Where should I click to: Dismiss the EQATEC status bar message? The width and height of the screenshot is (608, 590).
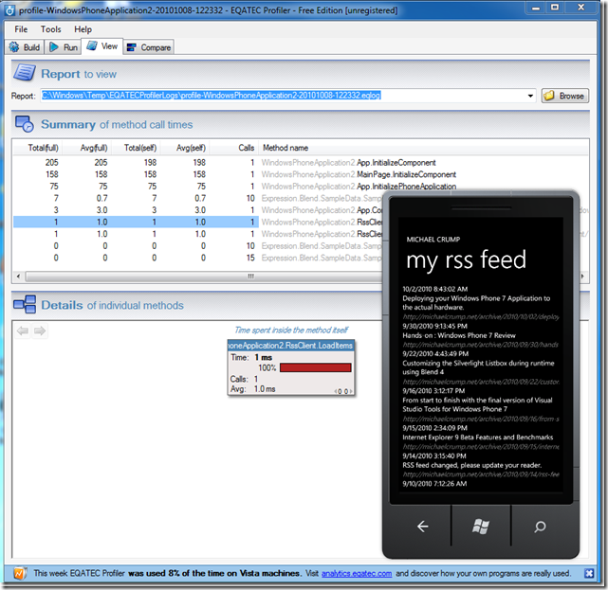pos(589,573)
